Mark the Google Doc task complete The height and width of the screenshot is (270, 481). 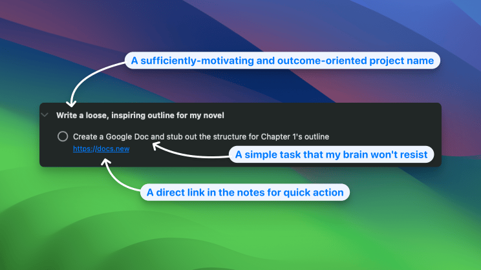[63, 136]
